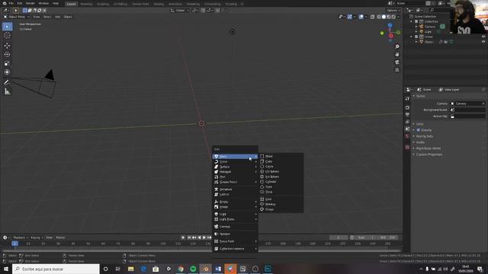The width and height of the screenshot is (488, 274).
Task: Click the Blender logo menu icon
Action: click(x=5, y=3)
